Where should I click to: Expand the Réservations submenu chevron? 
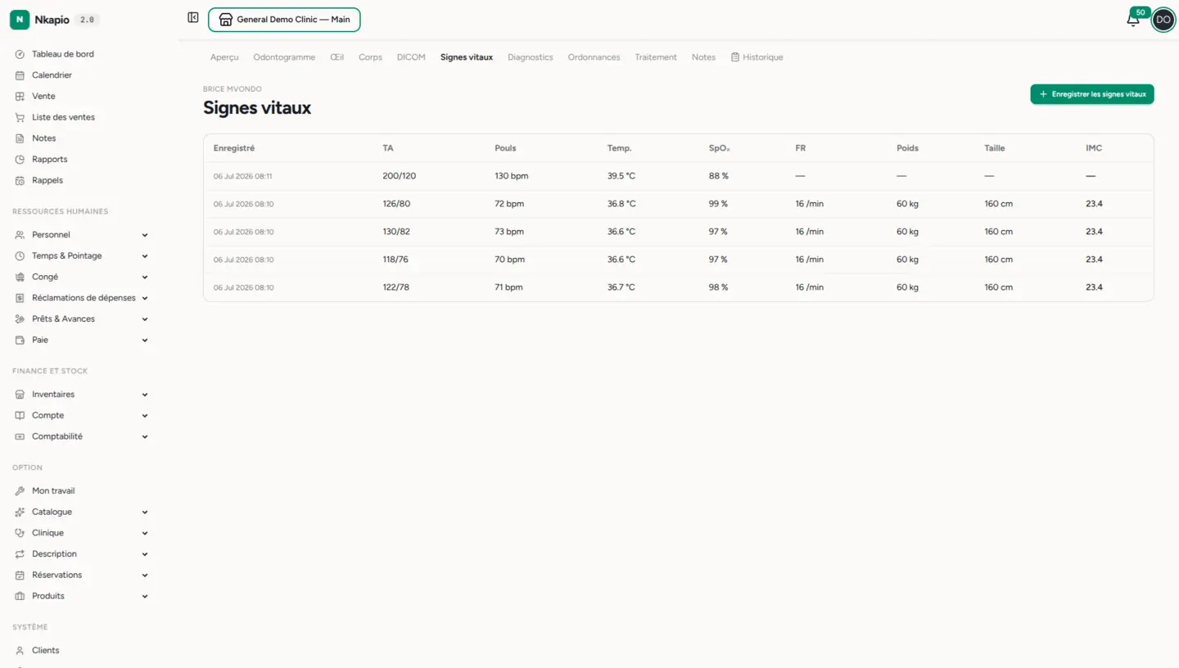point(145,575)
